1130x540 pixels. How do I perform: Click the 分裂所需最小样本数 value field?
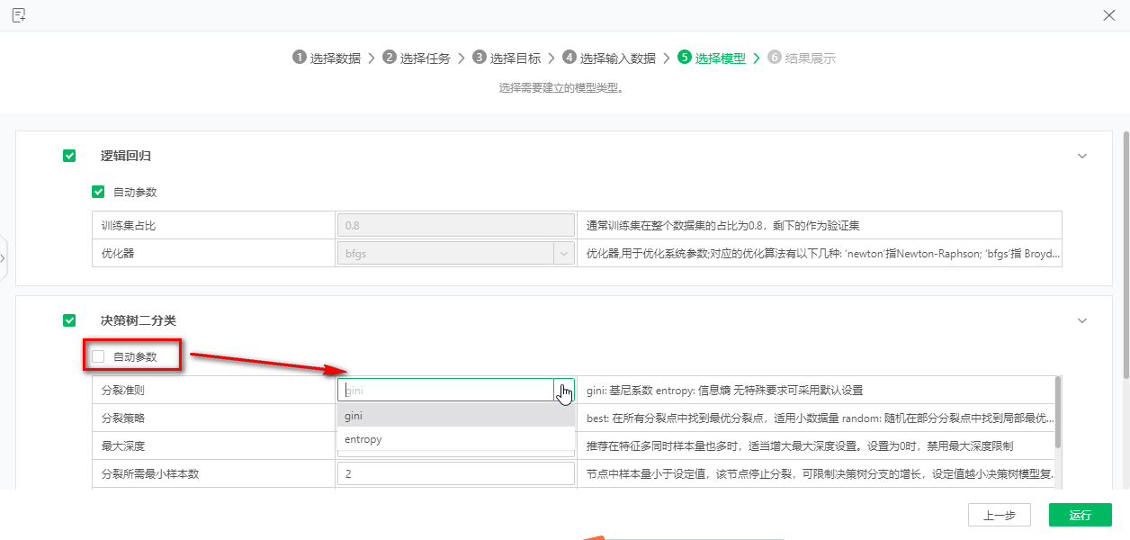456,473
